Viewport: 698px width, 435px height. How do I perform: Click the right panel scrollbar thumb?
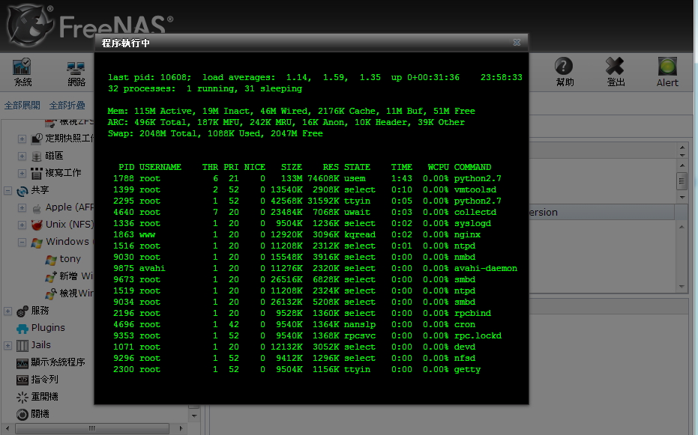pos(682,180)
